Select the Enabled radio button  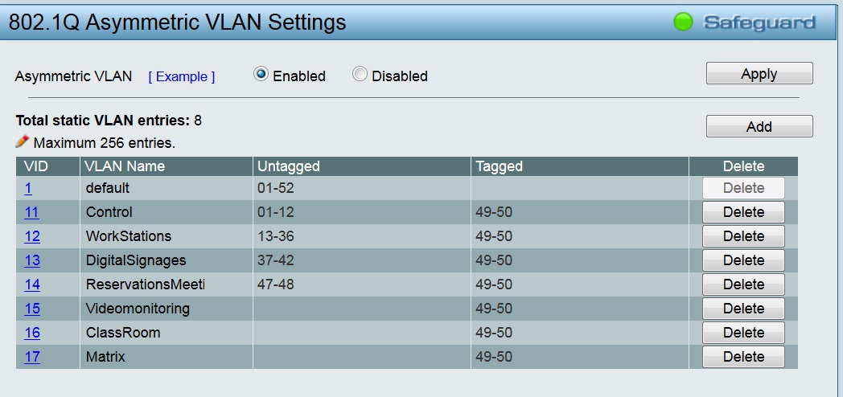[261, 75]
